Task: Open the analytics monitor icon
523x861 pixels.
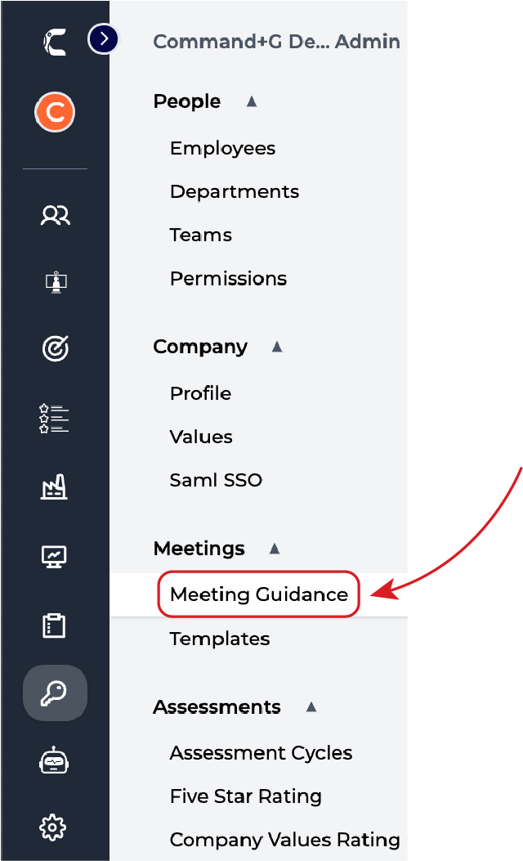Action: click(54, 556)
